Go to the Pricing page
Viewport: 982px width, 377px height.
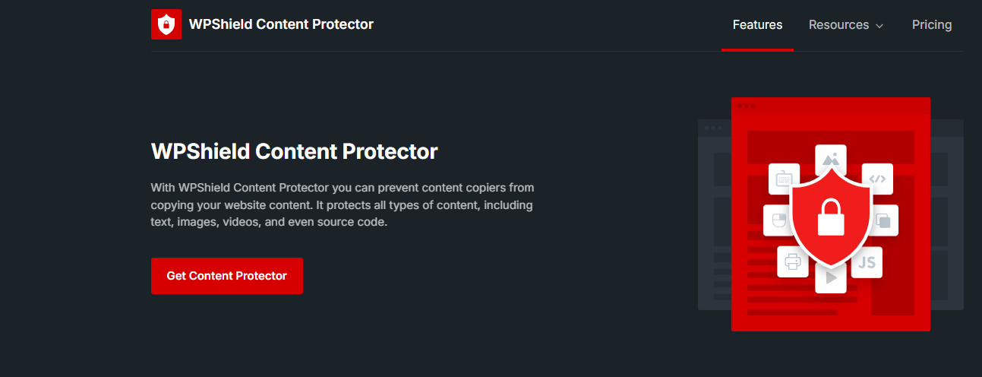coord(932,25)
